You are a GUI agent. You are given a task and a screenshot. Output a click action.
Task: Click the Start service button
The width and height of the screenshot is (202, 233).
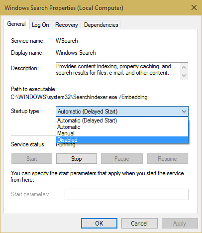32,159
